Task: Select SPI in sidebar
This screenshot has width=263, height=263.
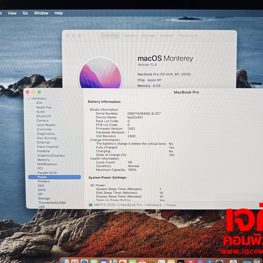Action: [40, 194]
